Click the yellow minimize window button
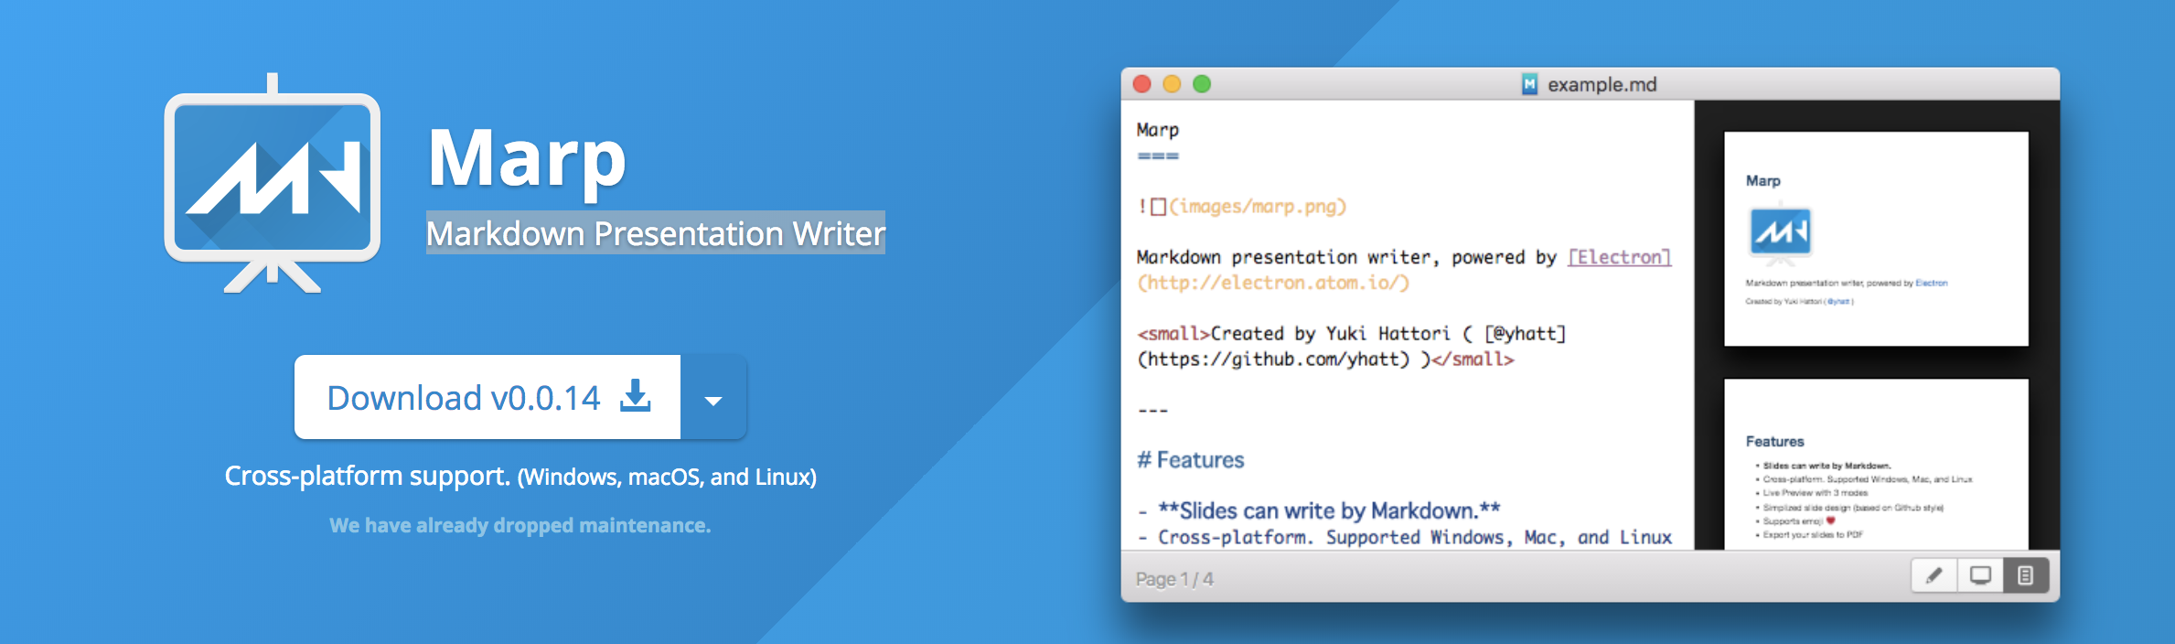The image size is (2175, 644). 1172,84
